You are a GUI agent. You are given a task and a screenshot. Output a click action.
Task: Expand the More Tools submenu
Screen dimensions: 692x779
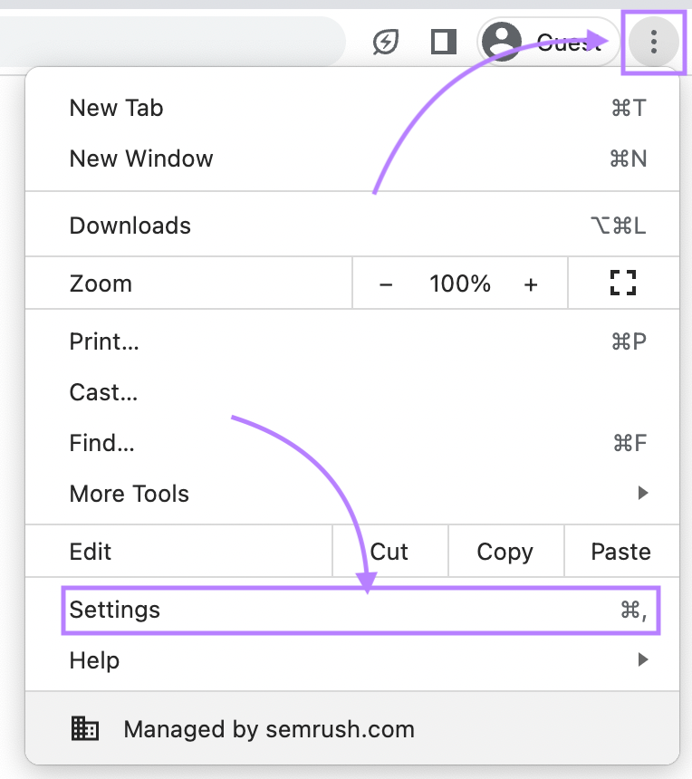click(130, 494)
